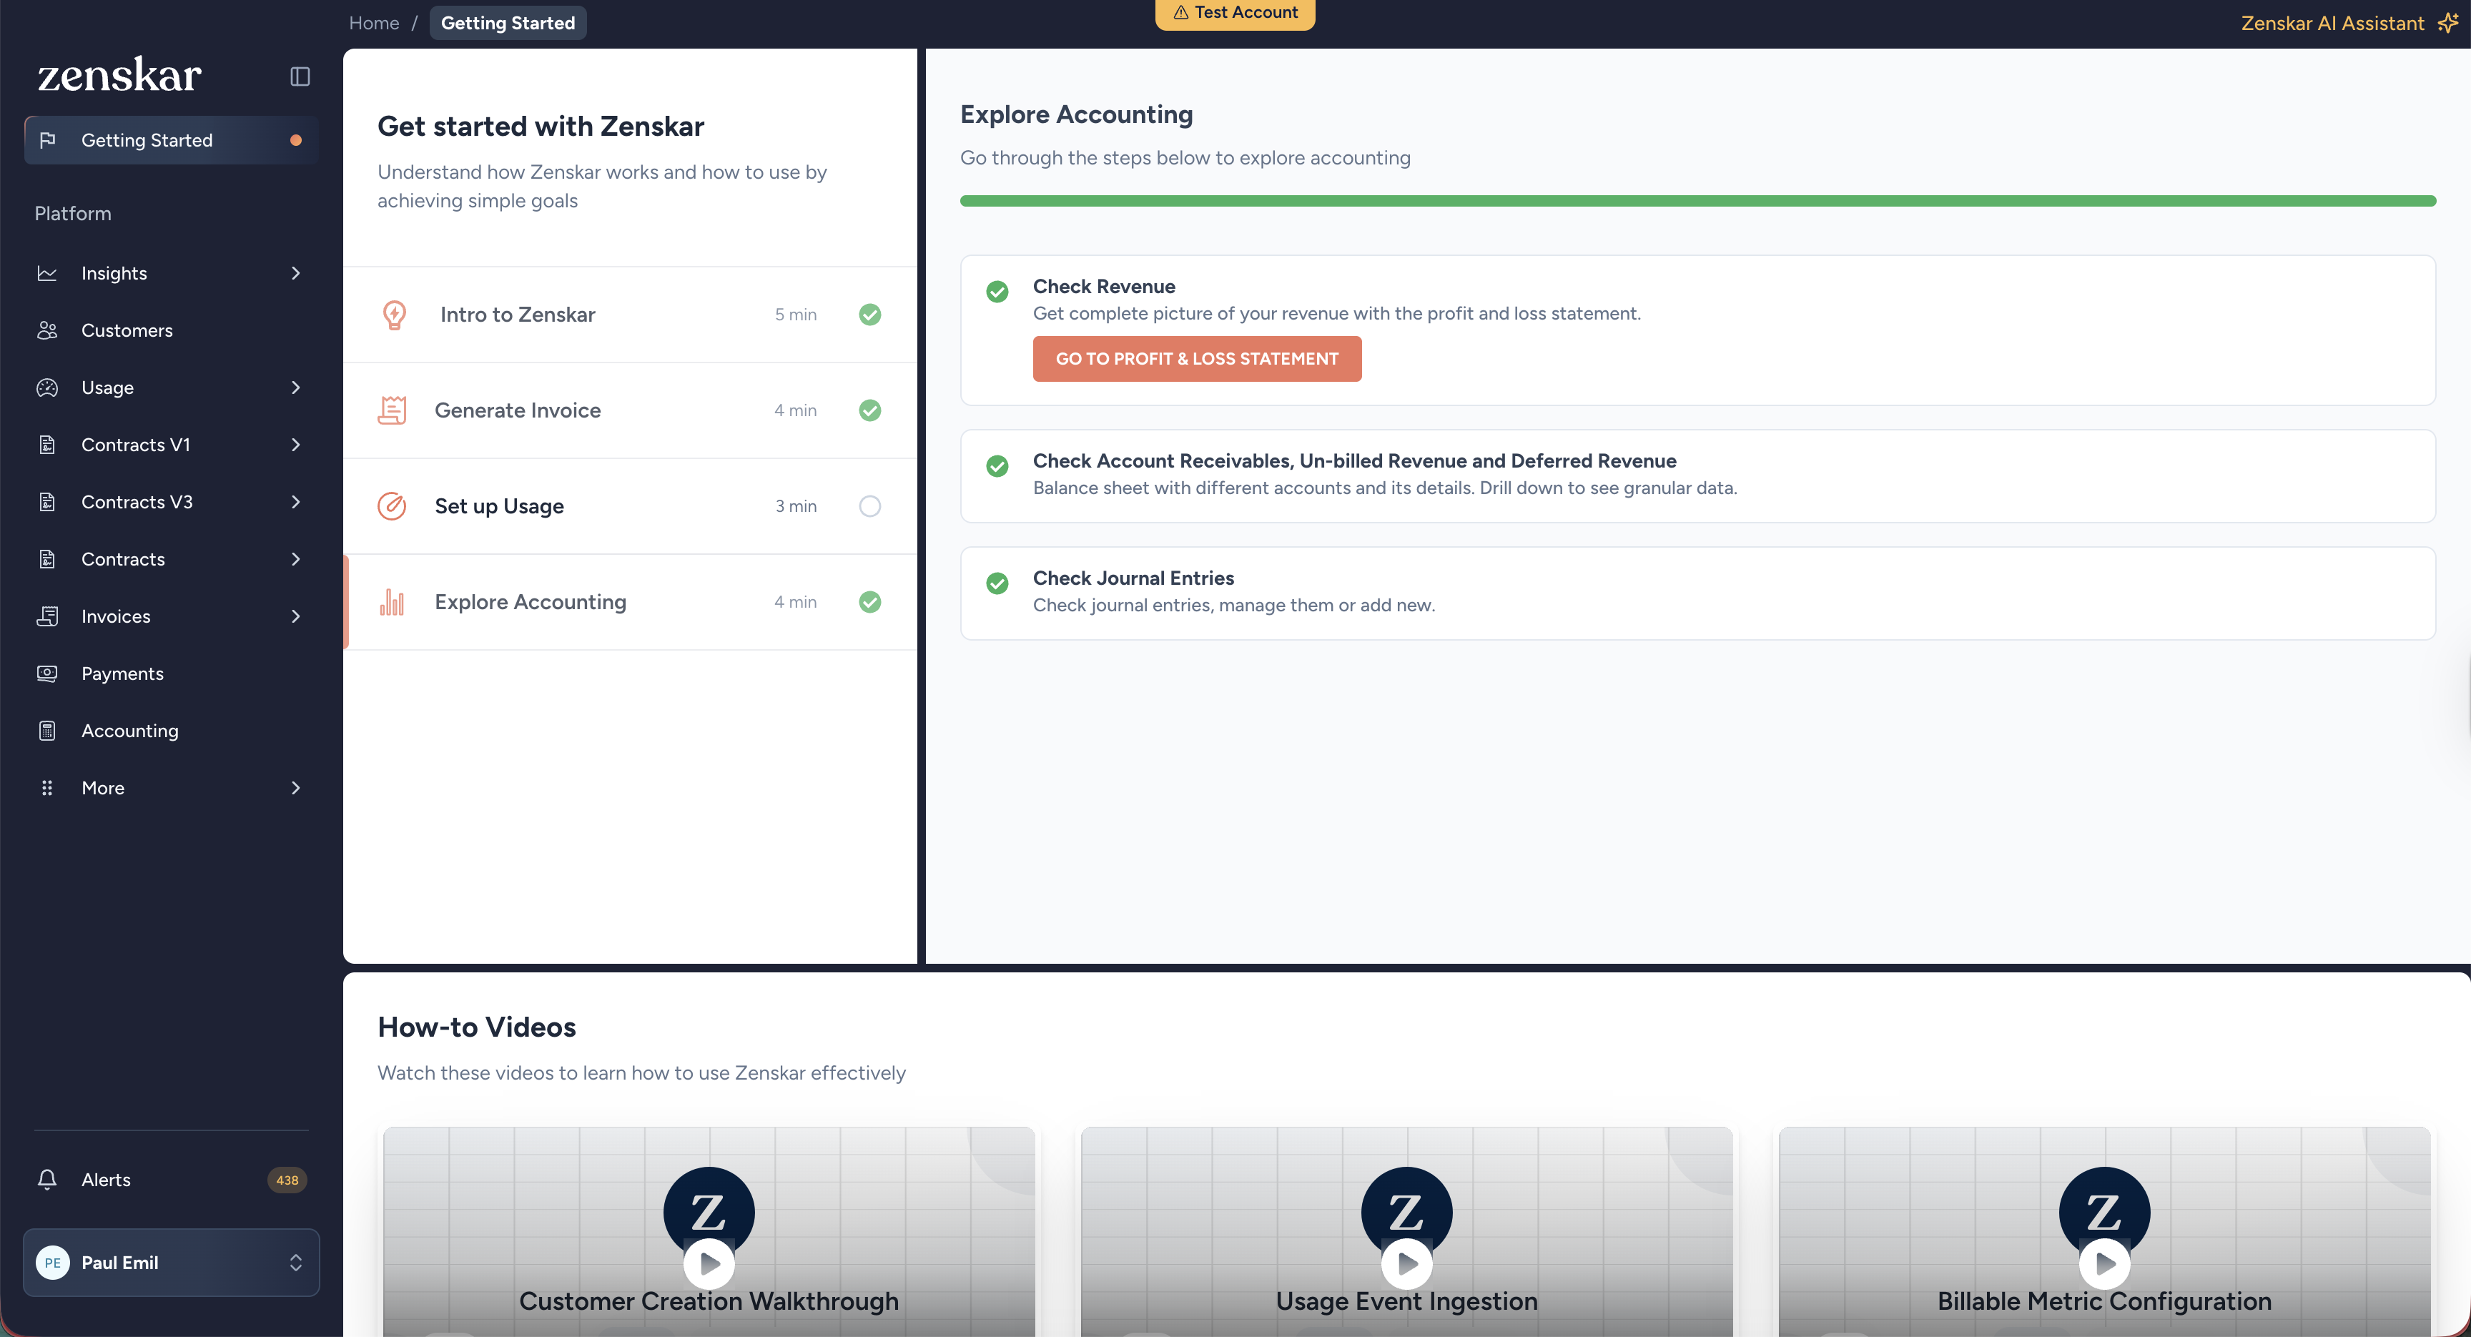Click the "Platform" section label
Viewport: 2471px width, 1337px height.
click(73, 214)
